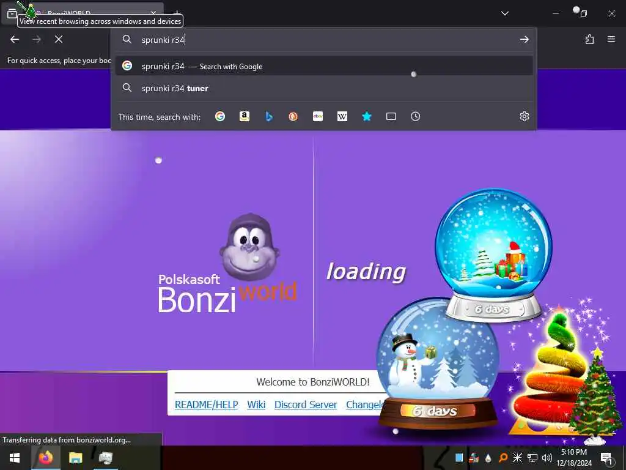Search bookmarks using the star icon
Viewport: 626px width, 470px height.
pyautogui.click(x=367, y=116)
